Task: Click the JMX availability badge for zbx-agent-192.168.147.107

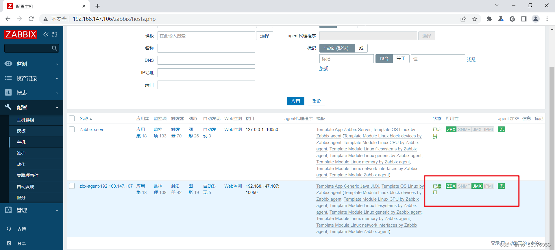Action: (x=477, y=186)
